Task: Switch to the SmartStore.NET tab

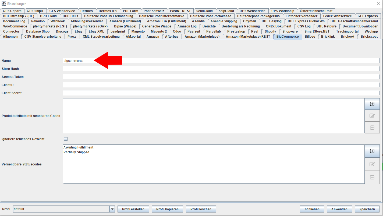Action: point(317,31)
